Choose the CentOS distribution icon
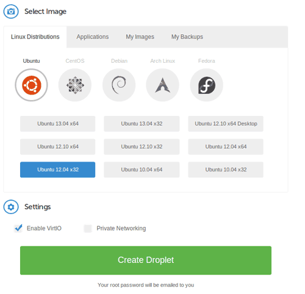The width and height of the screenshot is (305, 294). 75,85
